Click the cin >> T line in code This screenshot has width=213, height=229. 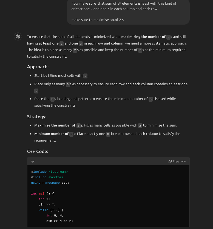click(47, 204)
